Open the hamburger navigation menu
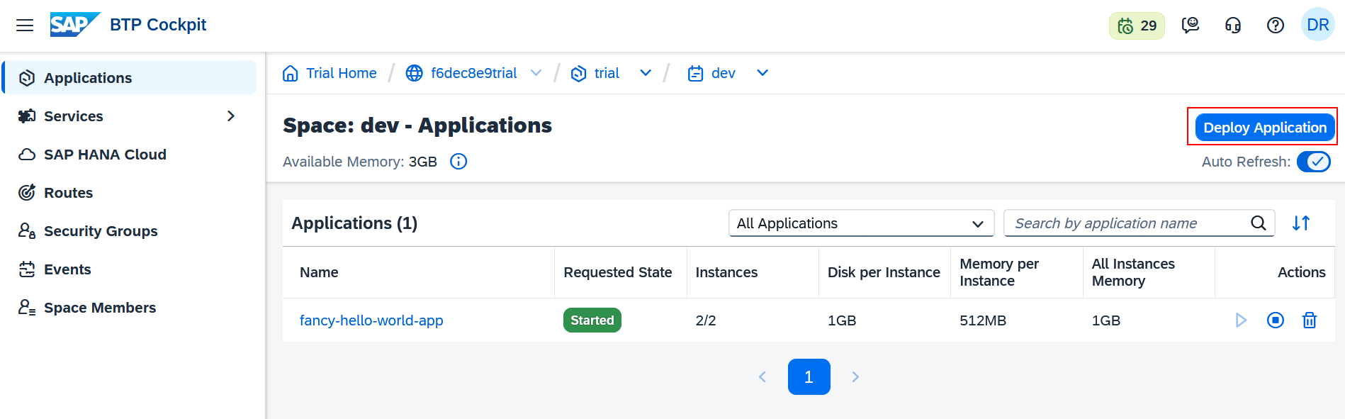The height and width of the screenshot is (419, 1345). point(25,26)
